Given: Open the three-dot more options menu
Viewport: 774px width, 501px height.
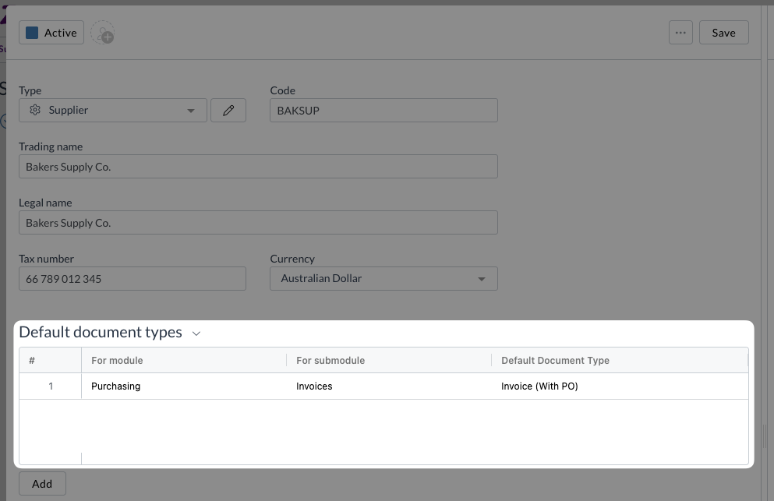Looking at the screenshot, I should 680,33.
